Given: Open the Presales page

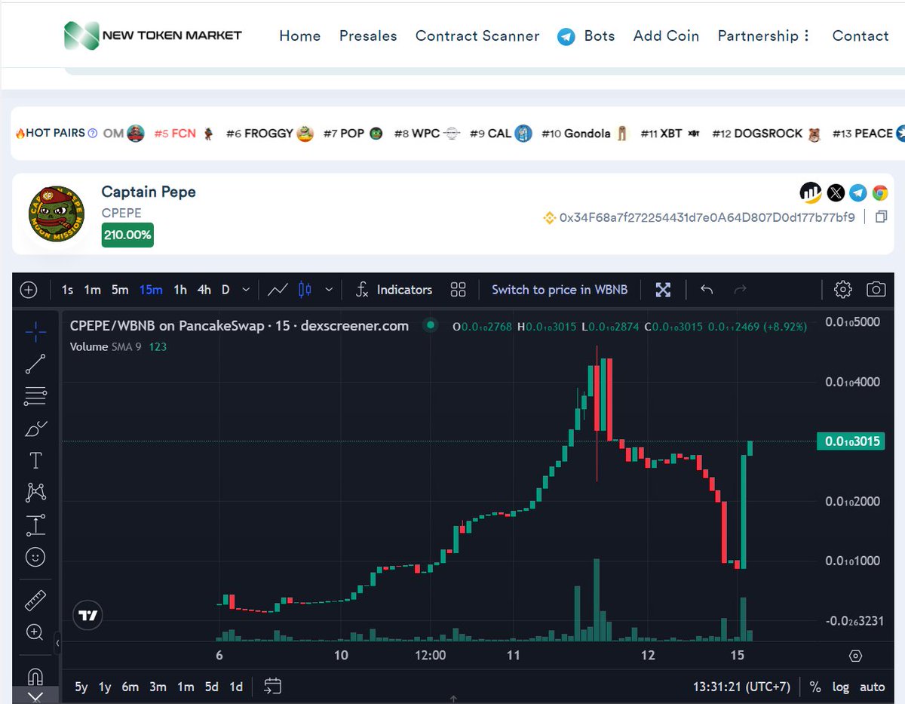Looking at the screenshot, I should point(368,35).
